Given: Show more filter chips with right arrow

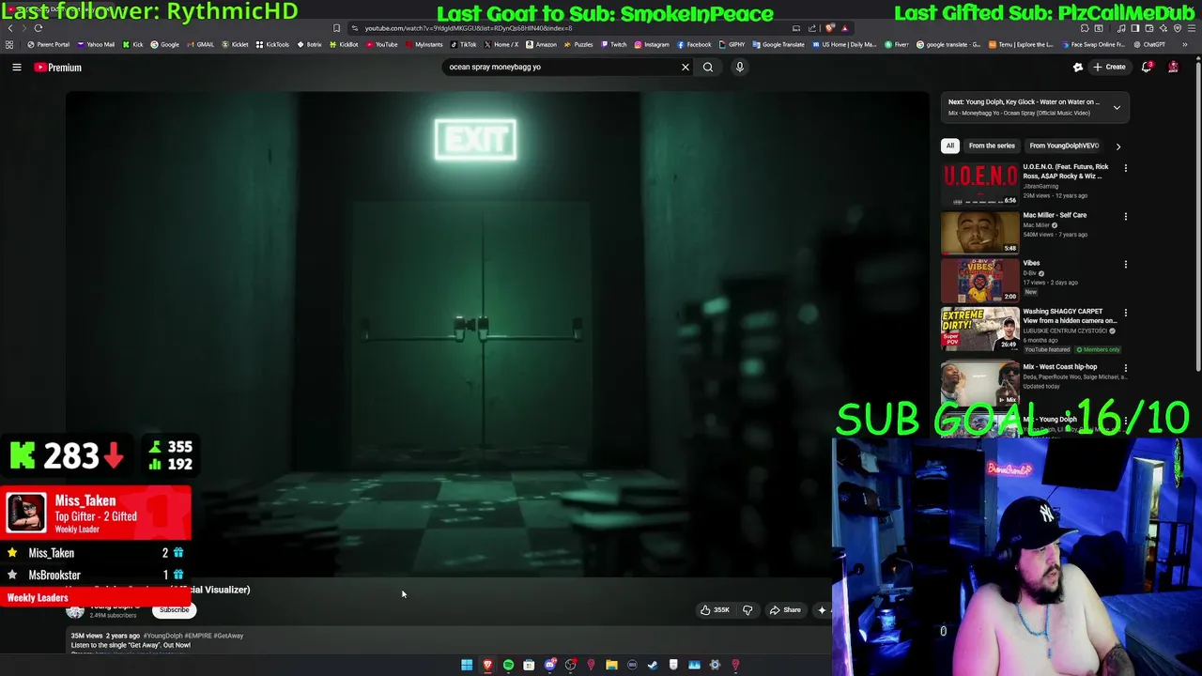Looking at the screenshot, I should click(x=1117, y=146).
